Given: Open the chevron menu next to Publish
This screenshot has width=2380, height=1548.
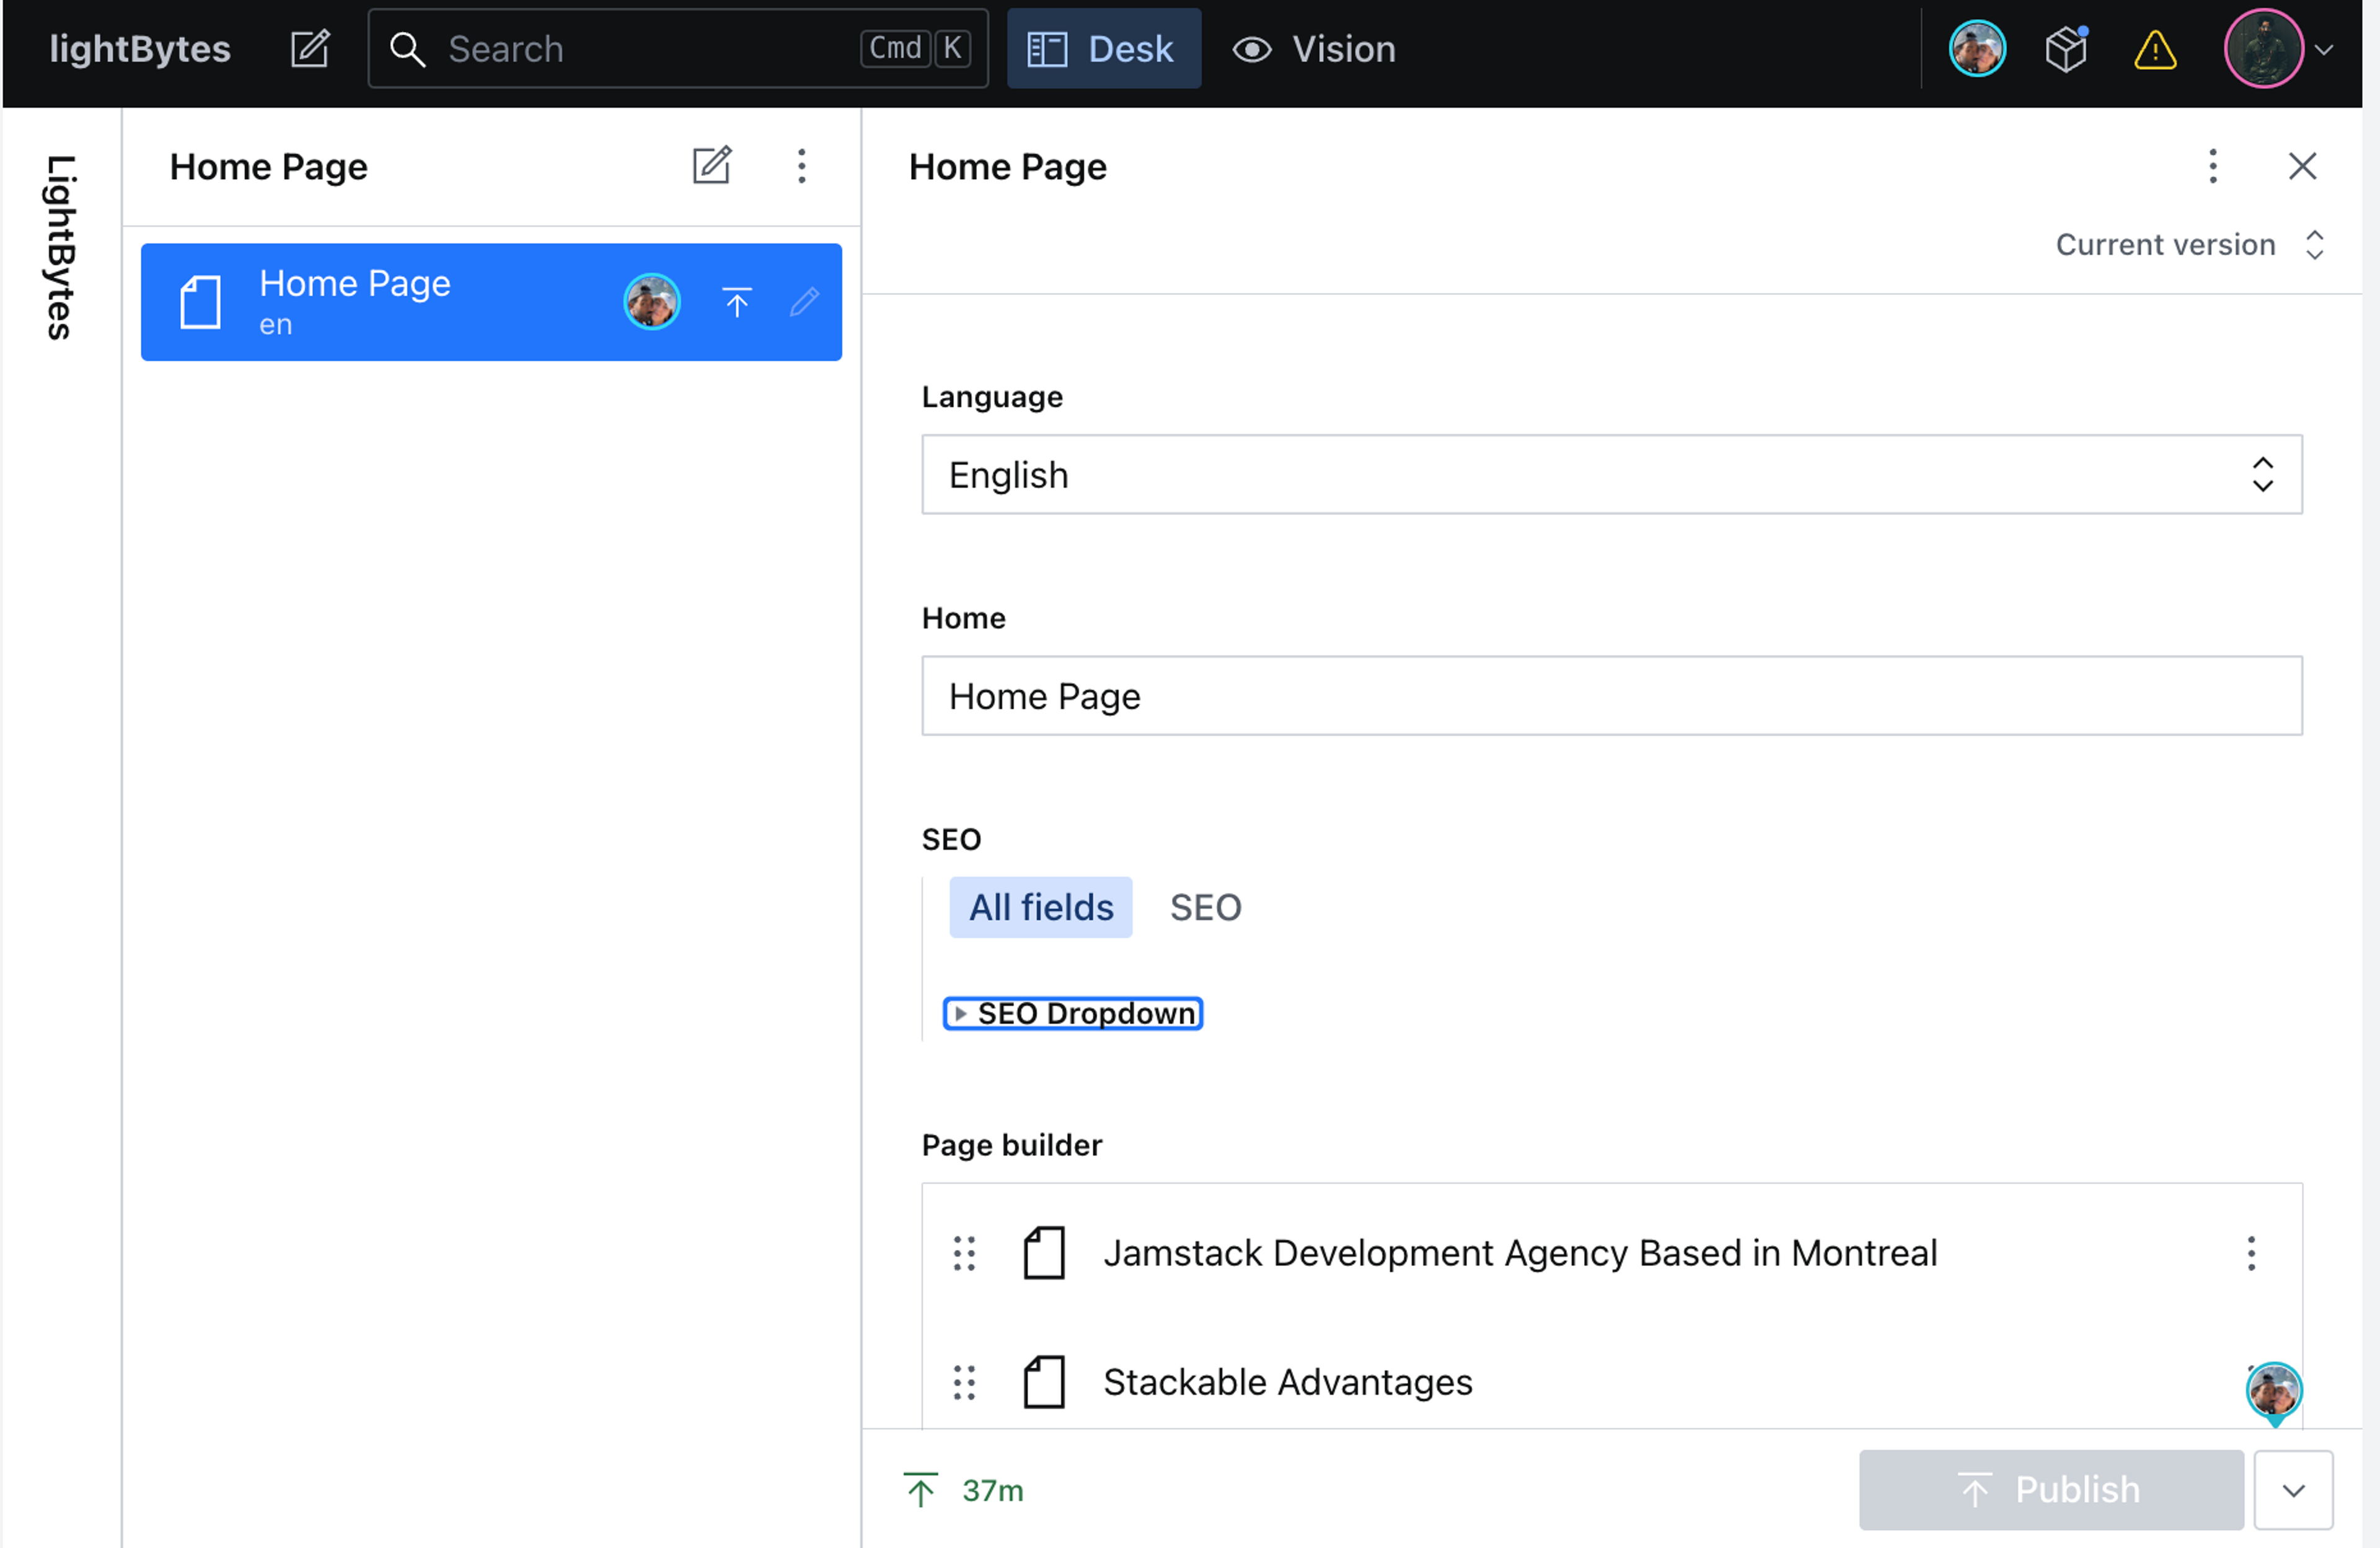Looking at the screenshot, I should 2293,1489.
